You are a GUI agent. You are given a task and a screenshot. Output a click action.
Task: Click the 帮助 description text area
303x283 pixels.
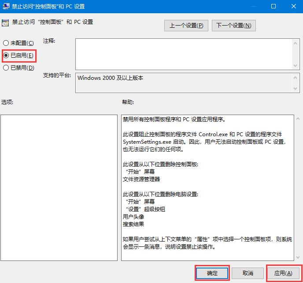tap(207, 187)
